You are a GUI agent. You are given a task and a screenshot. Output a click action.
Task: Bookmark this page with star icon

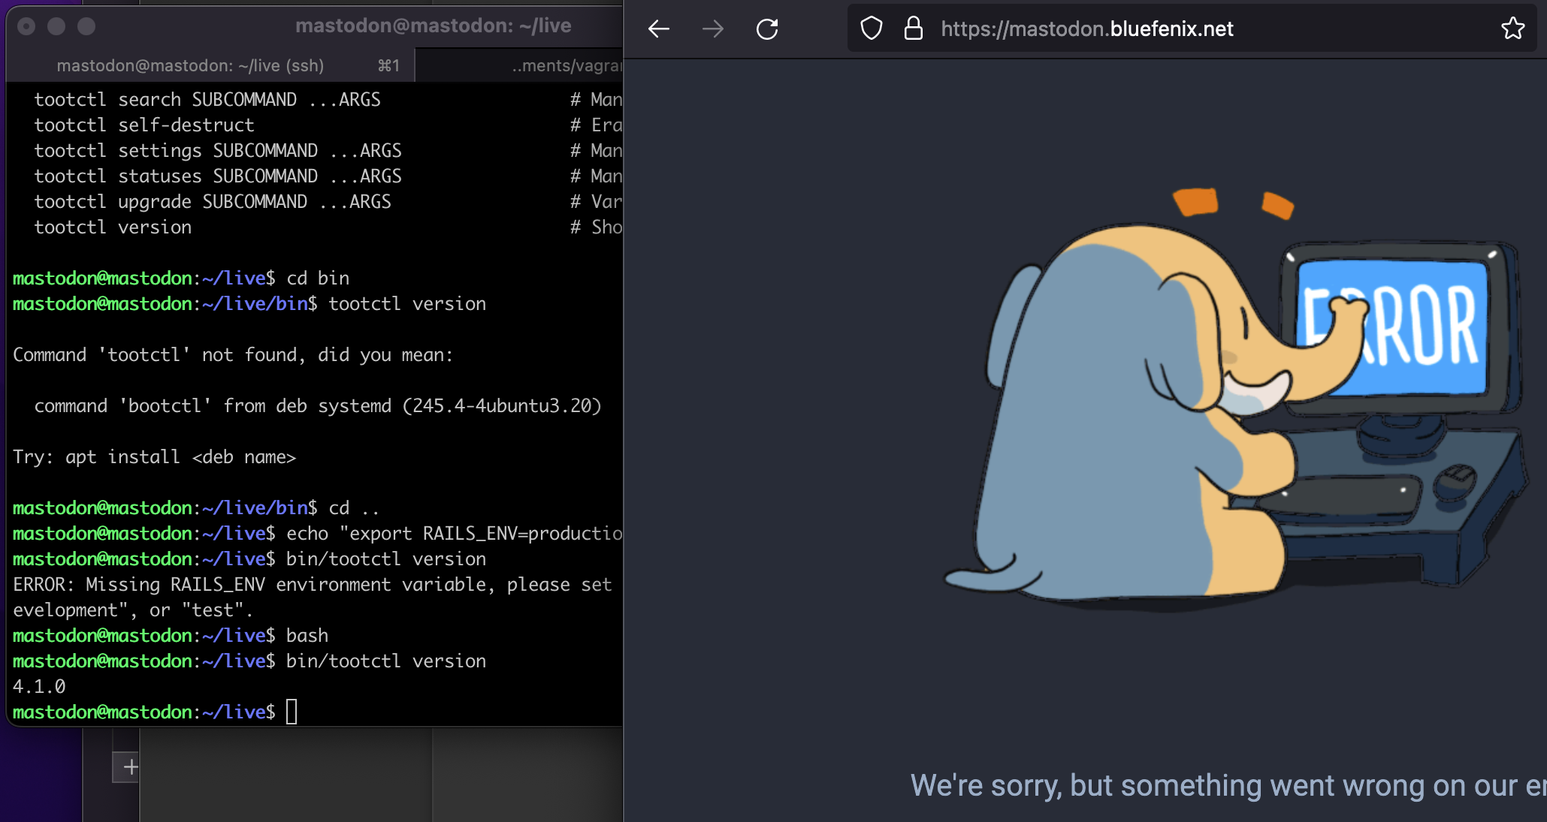pyautogui.click(x=1512, y=29)
